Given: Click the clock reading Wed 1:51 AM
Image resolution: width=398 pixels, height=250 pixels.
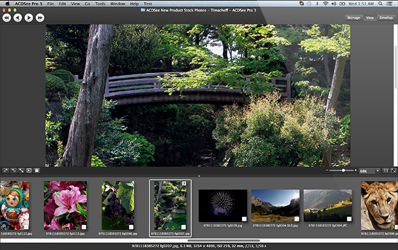Looking at the screenshot, I should coord(361,4).
